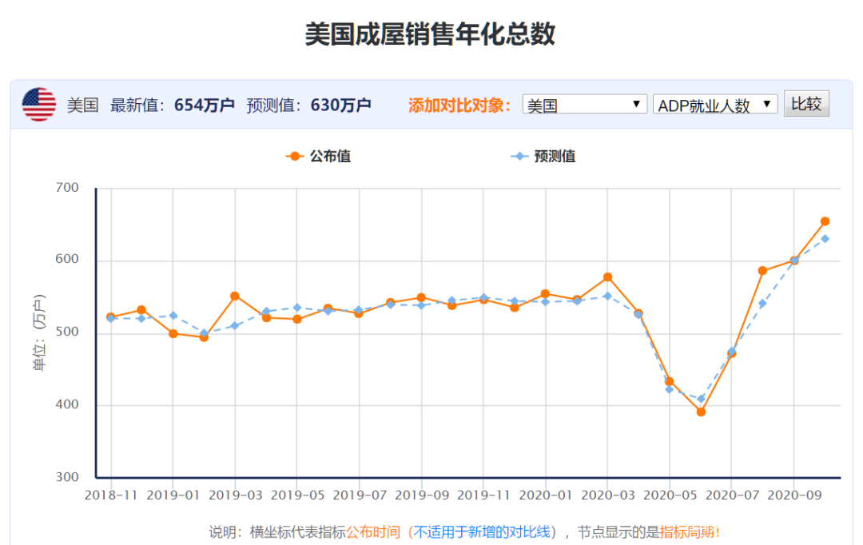Open the 美国 comparison country dropdown

585,103
